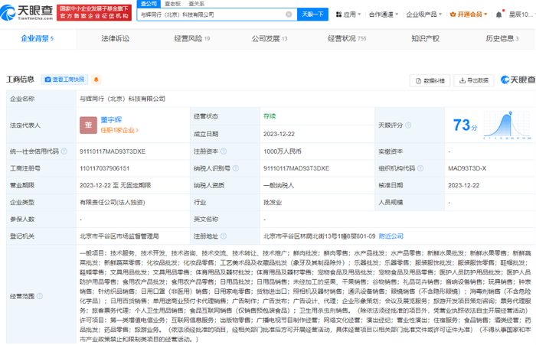This screenshot has height=345, width=536.
Task: Click the legal representative avatar icon
Action: coord(87,125)
